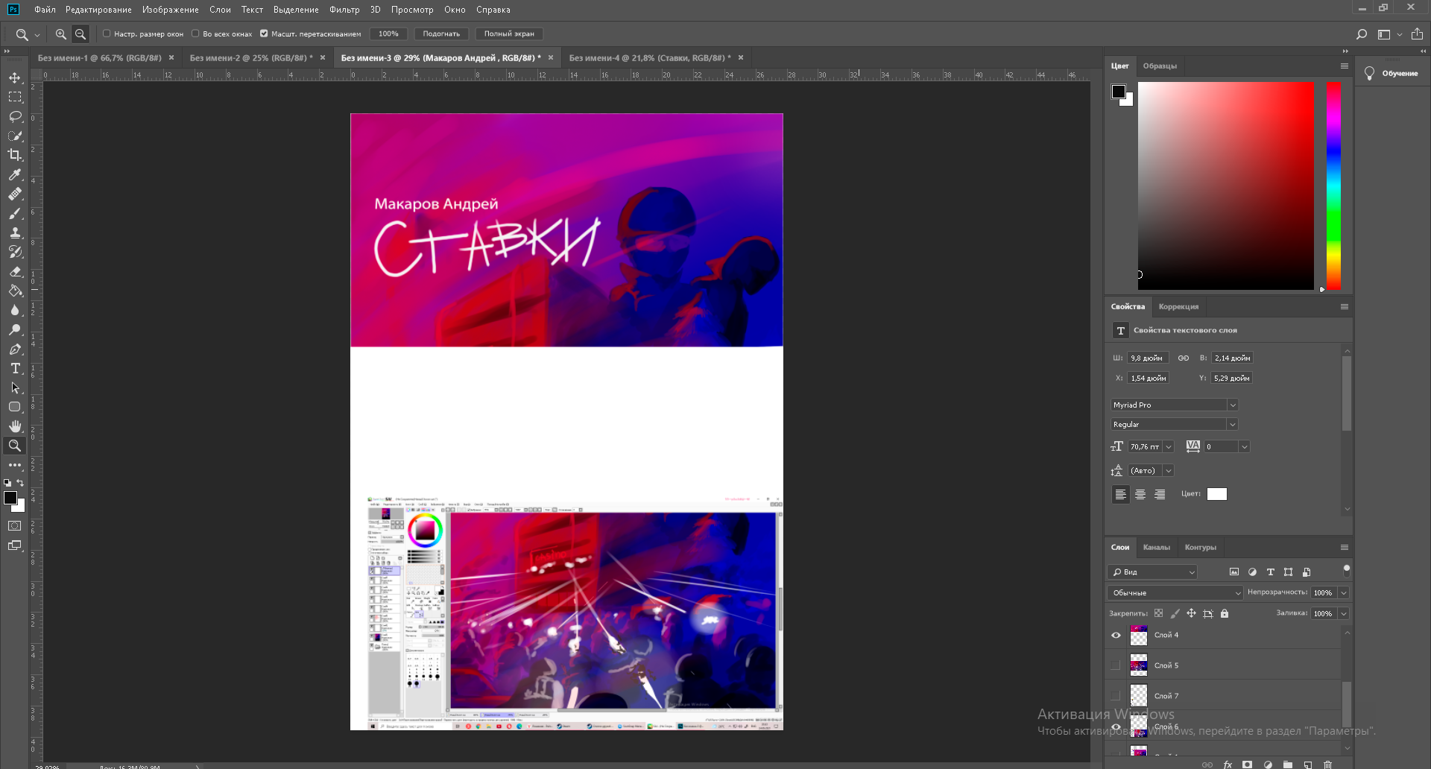The width and height of the screenshot is (1431, 769).
Task: Select the Hand tool
Action: point(15,426)
